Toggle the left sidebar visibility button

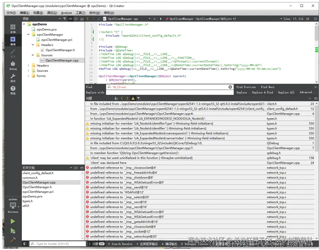tap(25, 244)
